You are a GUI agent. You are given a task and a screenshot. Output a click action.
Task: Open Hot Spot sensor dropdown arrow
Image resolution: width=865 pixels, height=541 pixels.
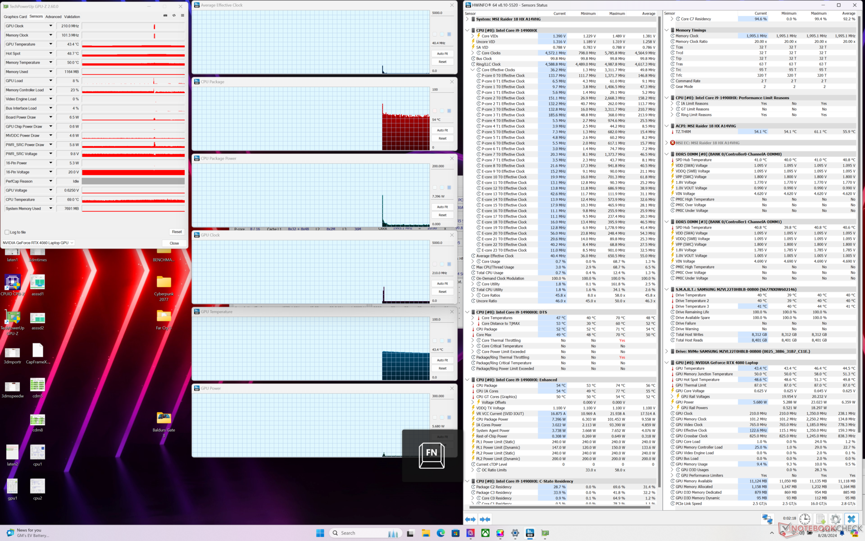(50, 53)
